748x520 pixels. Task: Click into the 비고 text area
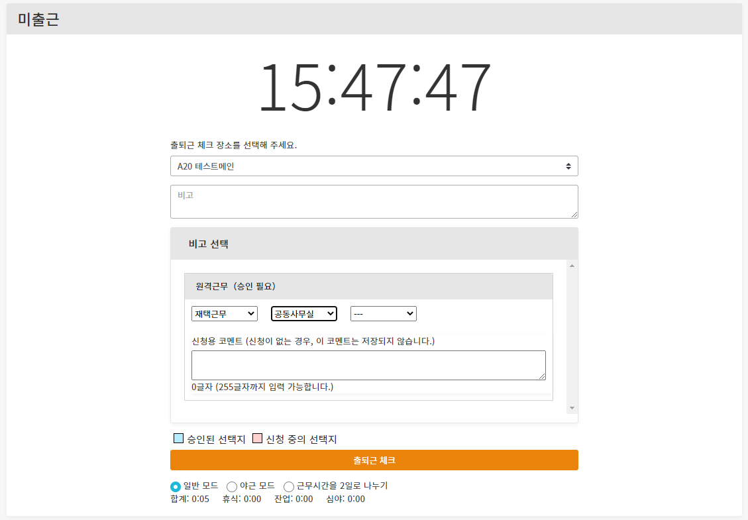pyautogui.click(x=374, y=201)
